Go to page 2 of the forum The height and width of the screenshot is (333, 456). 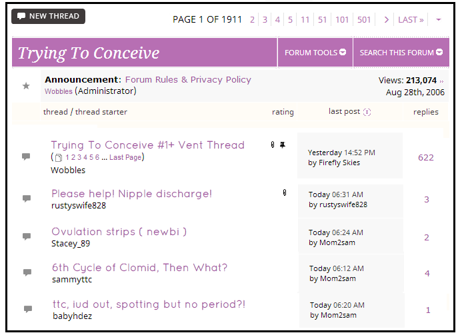coord(252,20)
